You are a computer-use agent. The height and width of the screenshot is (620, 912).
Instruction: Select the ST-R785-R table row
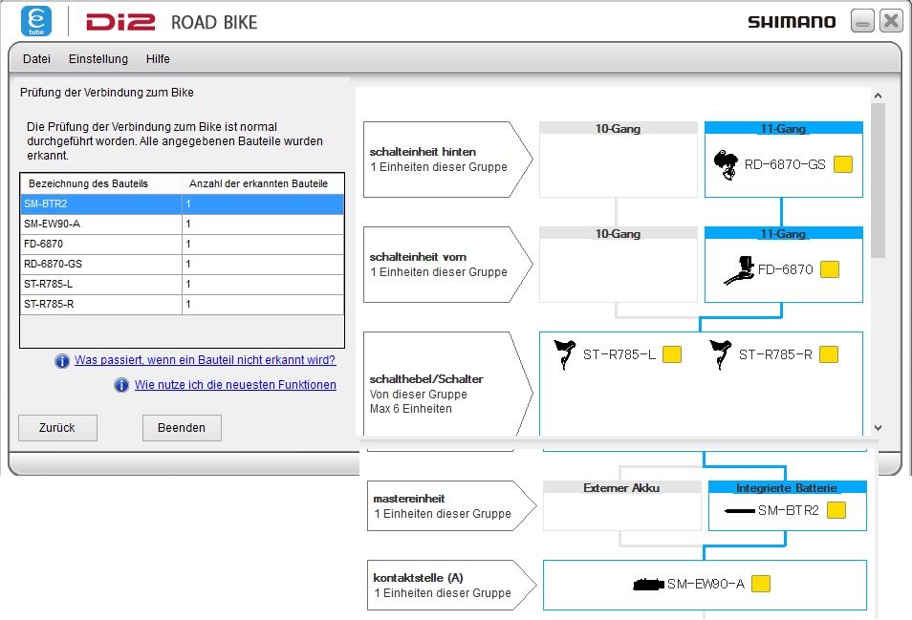pos(182,305)
